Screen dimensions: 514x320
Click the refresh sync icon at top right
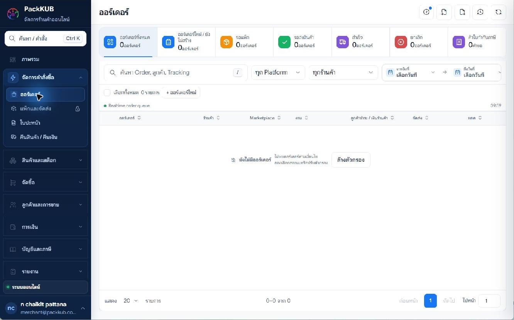coord(498,12)
